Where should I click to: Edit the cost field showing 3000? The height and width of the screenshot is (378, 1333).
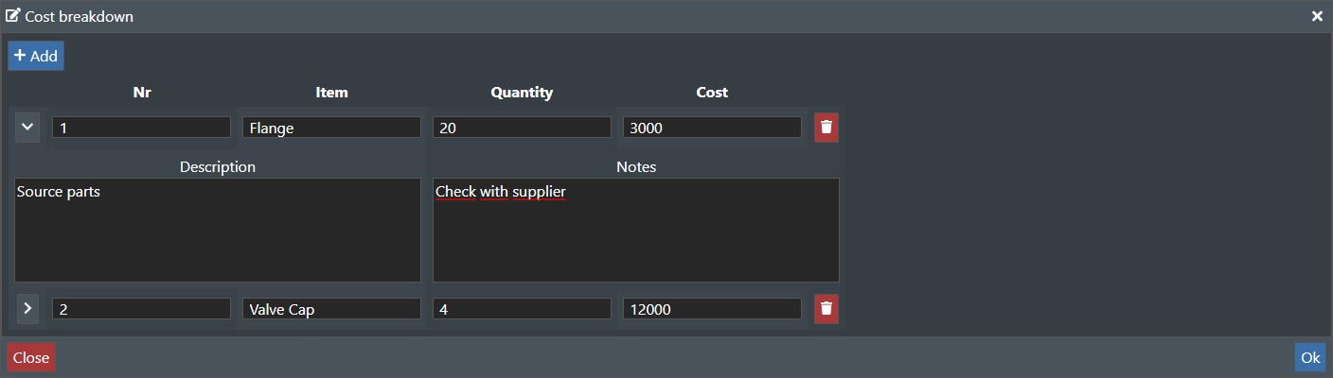click(712, 128)
